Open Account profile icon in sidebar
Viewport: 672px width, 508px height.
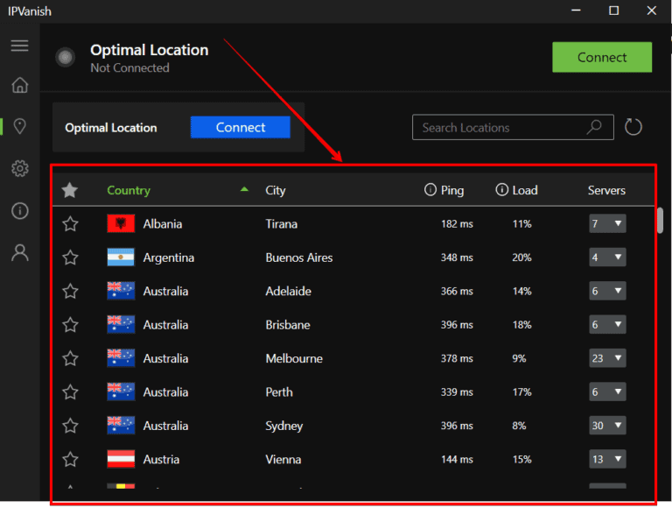pos(19,253)
